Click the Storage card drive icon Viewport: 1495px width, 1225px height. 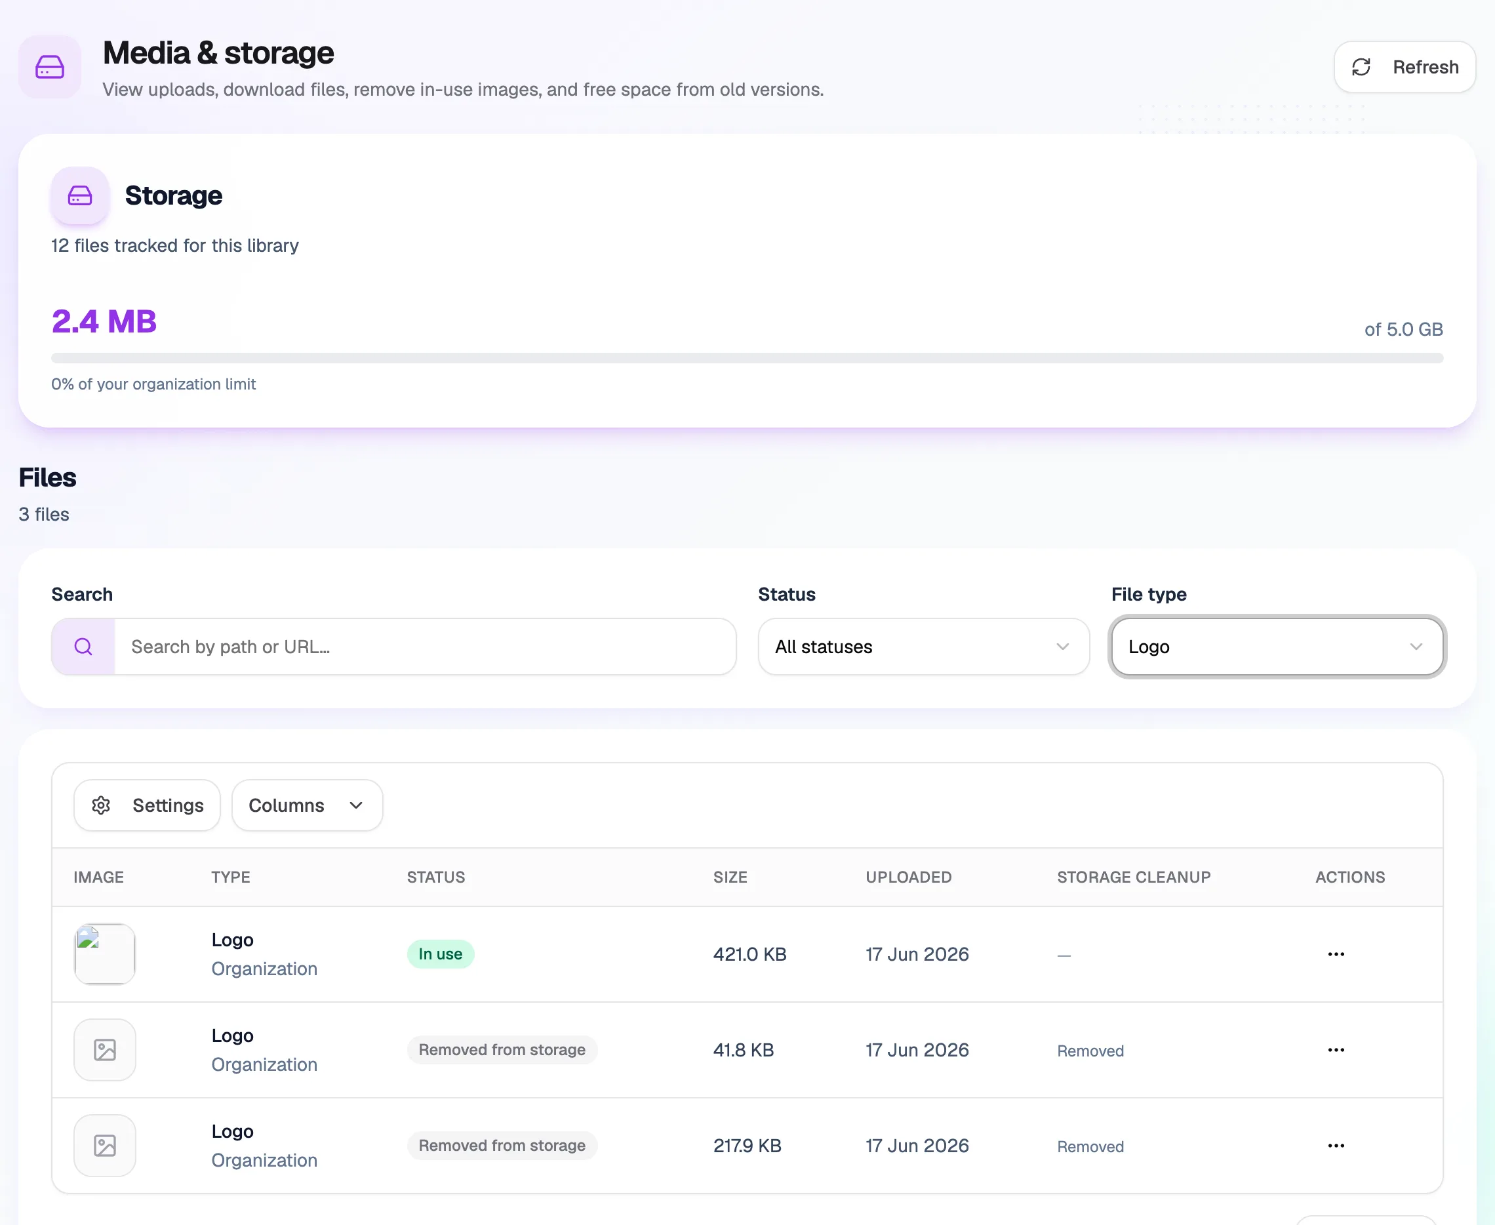pyautogui.click(x=80, y=195)
